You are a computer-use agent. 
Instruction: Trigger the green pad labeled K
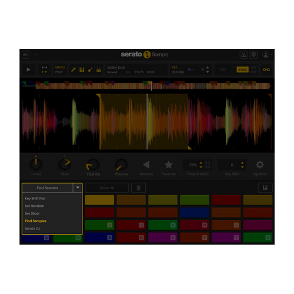[x=163, y=225]
